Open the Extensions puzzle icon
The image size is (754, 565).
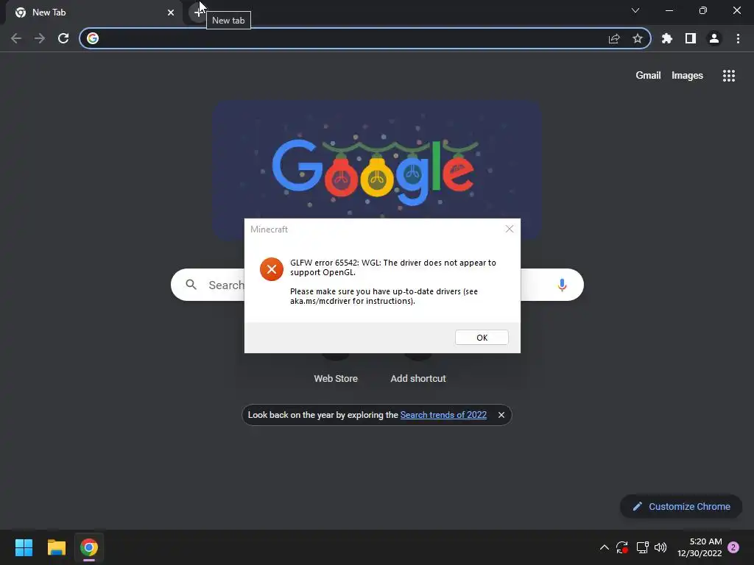point(667,38)
